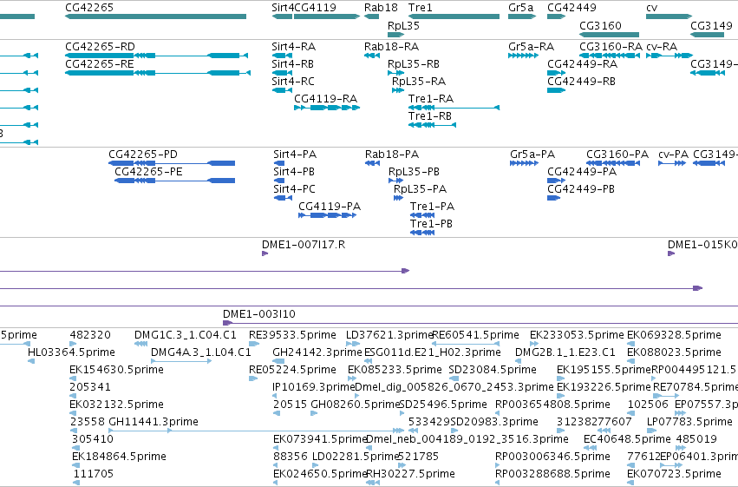
Task: Select the CG3160-PA protein feature
Action: coord(613,163)
